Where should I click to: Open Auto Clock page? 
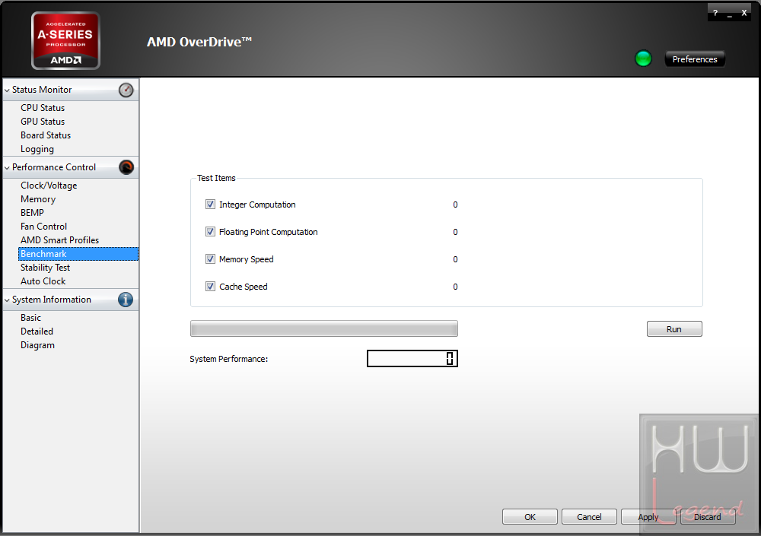click(43, 281)
